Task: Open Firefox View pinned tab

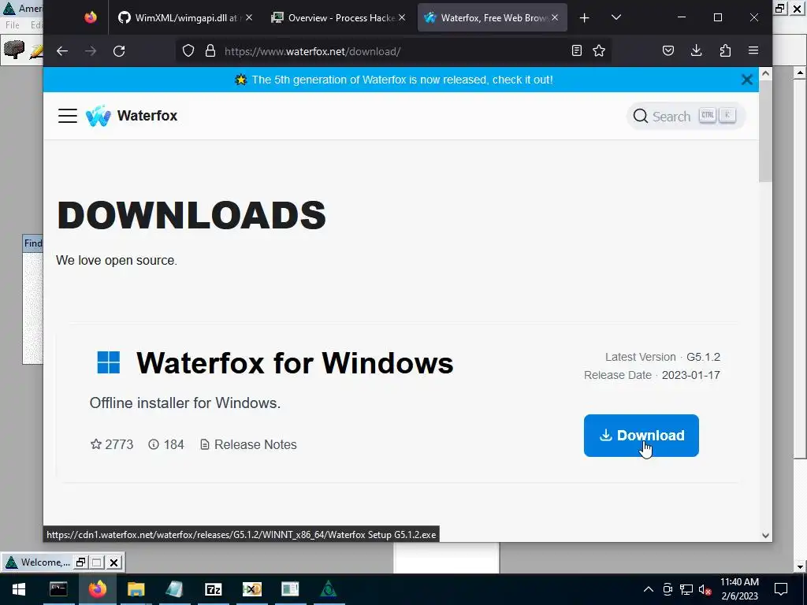Action: [91, 17]
